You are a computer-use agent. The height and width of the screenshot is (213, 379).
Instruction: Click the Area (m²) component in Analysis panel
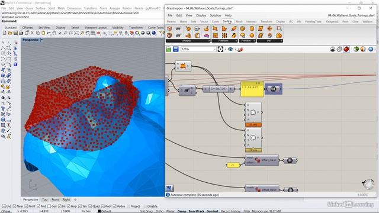coord(179,28)
